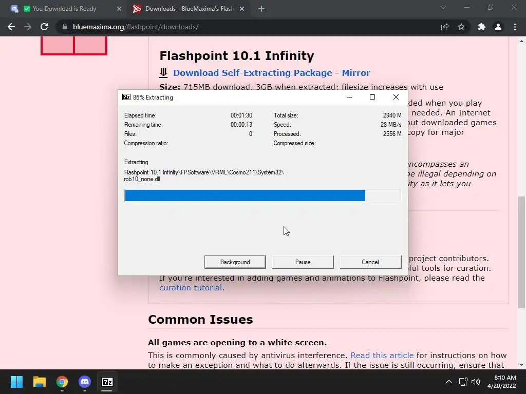Switch to You Download is Ready tab
Screen dimensions: 526x394
point(64,9)
